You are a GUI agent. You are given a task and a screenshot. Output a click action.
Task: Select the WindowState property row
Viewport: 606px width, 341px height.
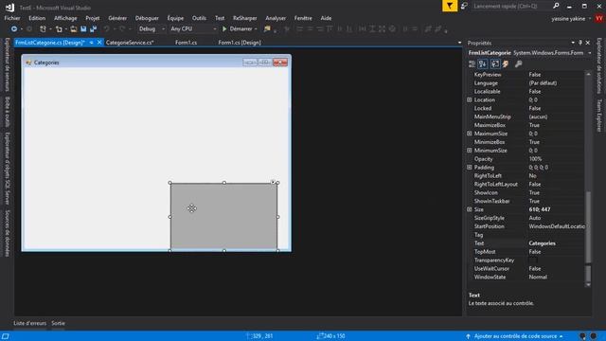coord(526,278)
